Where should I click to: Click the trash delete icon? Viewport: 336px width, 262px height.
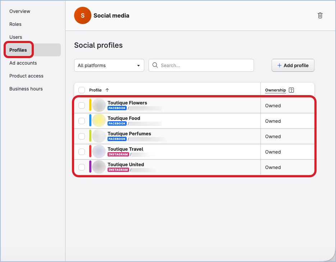320,15
